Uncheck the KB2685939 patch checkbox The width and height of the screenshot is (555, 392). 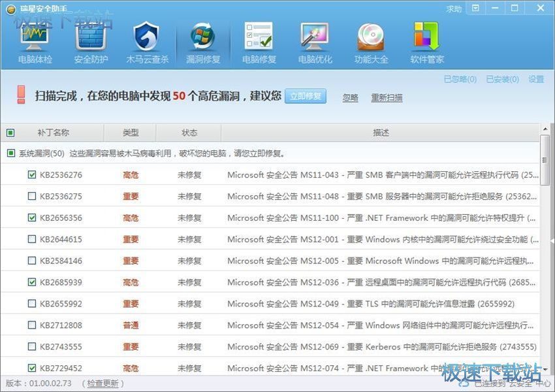[32, 282]
